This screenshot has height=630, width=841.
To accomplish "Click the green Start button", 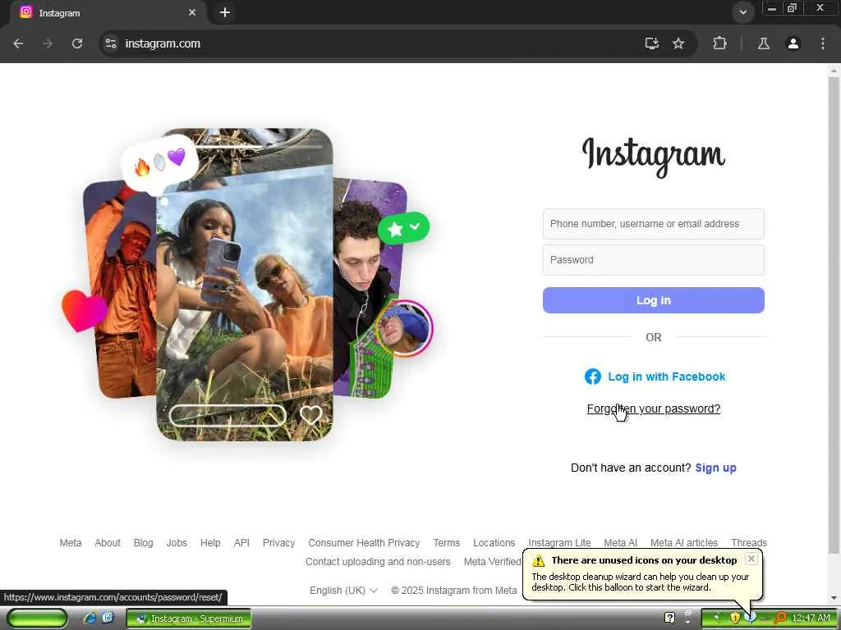I will pyautogui.click(x=38, y=619).
